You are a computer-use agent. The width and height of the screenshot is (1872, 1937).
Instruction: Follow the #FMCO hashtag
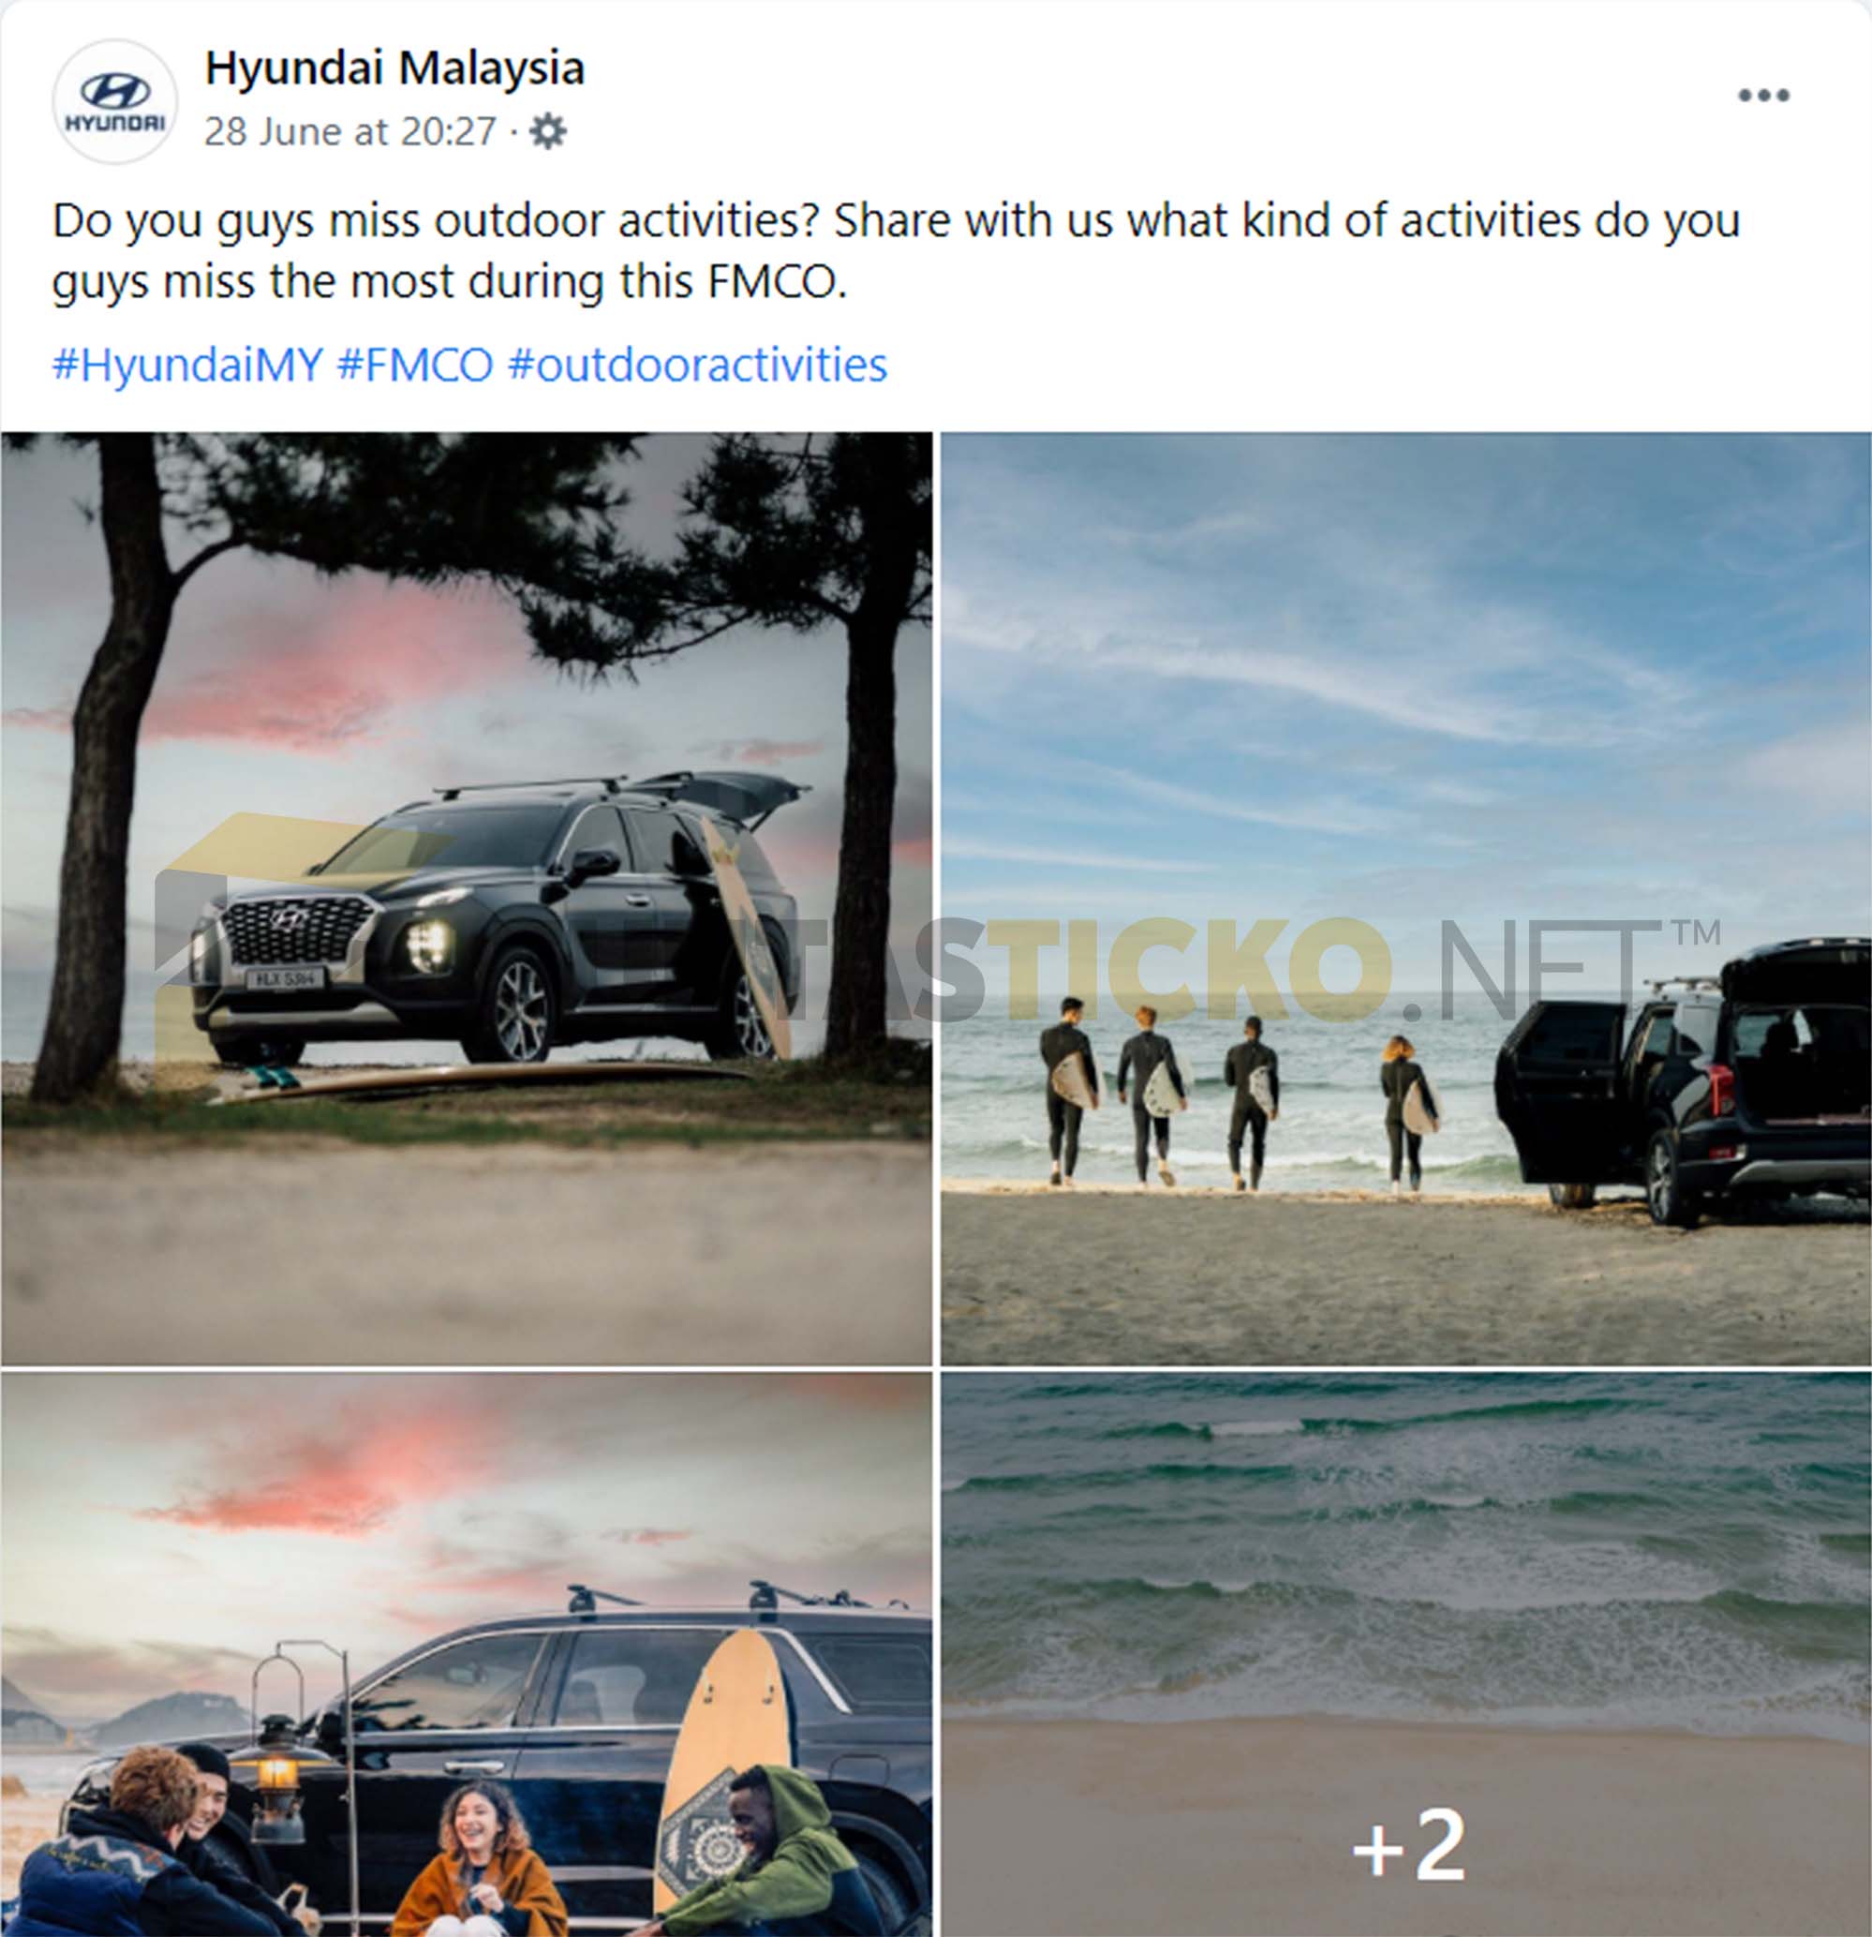(415, 365)
